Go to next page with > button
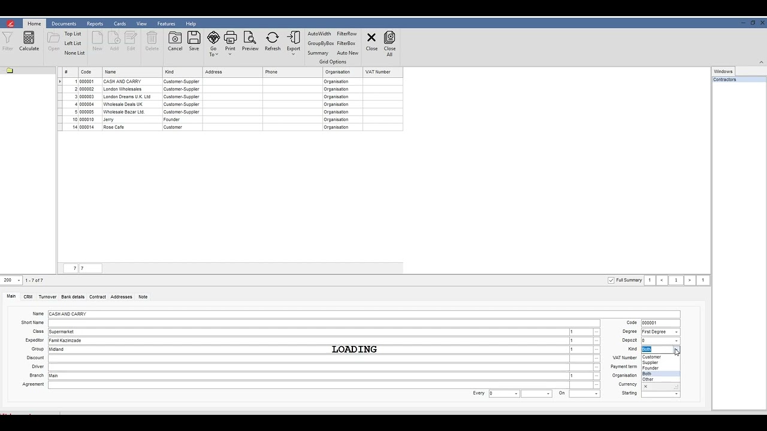The width and height of the screenshot is (767, 431). click(x=690, y=280)
